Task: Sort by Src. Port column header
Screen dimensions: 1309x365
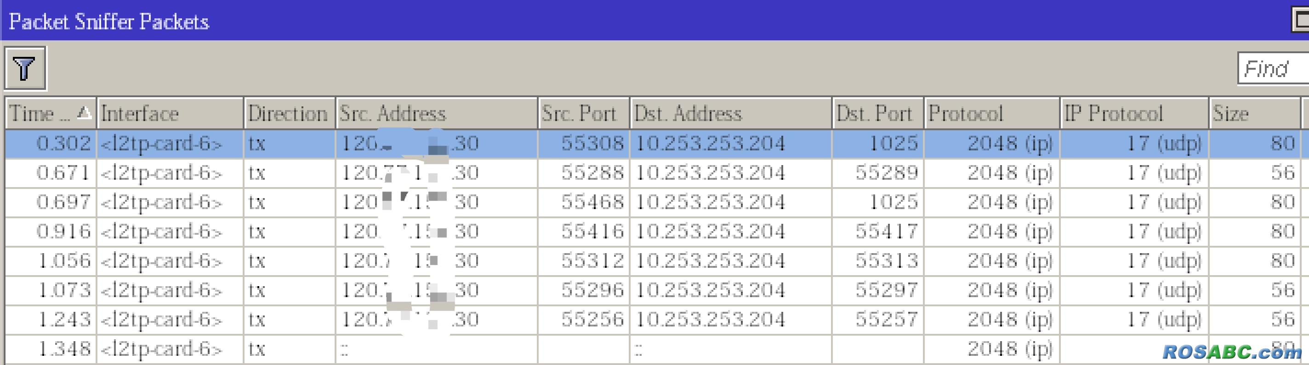Action: [x=583, y=113]
